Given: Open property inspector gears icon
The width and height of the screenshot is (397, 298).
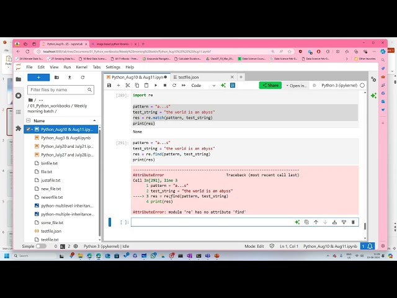Looking at the screenshot, I should [373, 79].
